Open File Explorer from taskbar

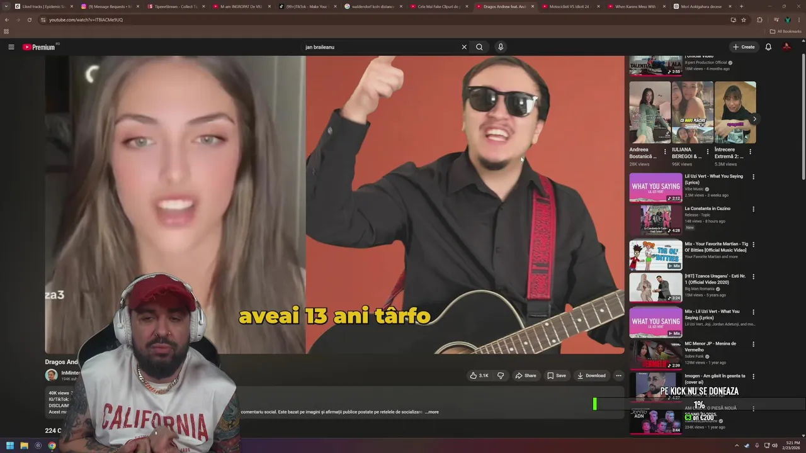[24, 445]
